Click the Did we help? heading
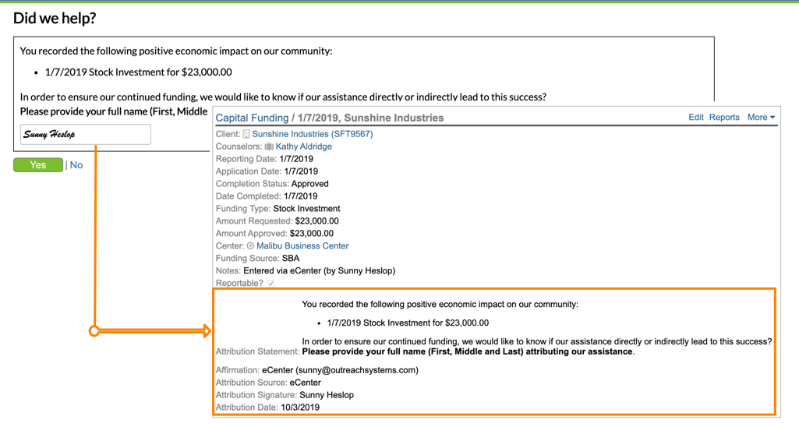Viewport: 799px width, 427px height. click(55, 18)
